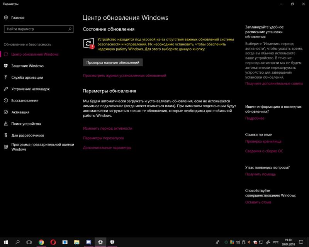Open the Action Center notification icon
Screen dimensions: 309x247
pos(301,242)
